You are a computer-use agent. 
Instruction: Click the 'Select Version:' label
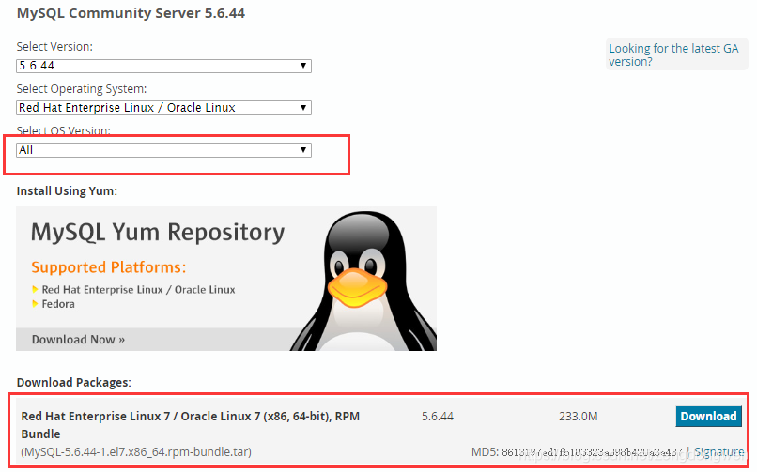tap(54, 47)
